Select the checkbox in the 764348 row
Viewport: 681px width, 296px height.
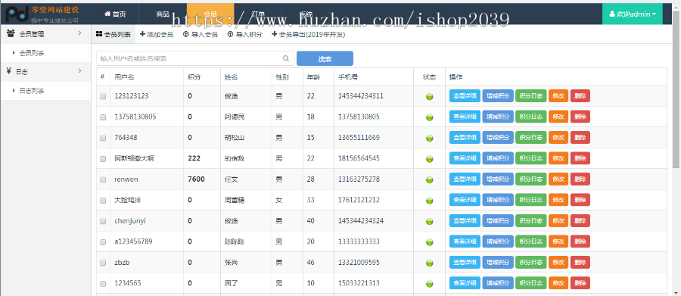[x=103, y=139]
